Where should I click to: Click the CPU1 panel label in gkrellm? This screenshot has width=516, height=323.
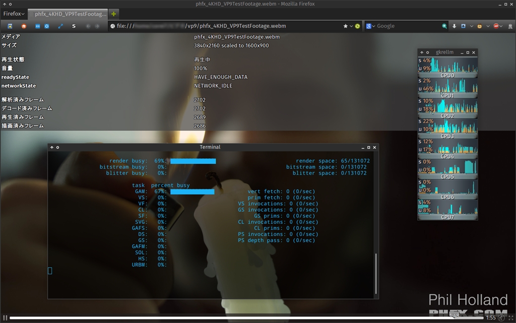tap(447, 95)
